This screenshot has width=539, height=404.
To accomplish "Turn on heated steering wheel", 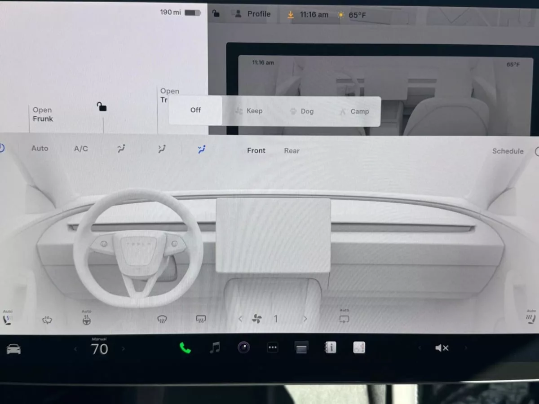I will tap(87, 320).
